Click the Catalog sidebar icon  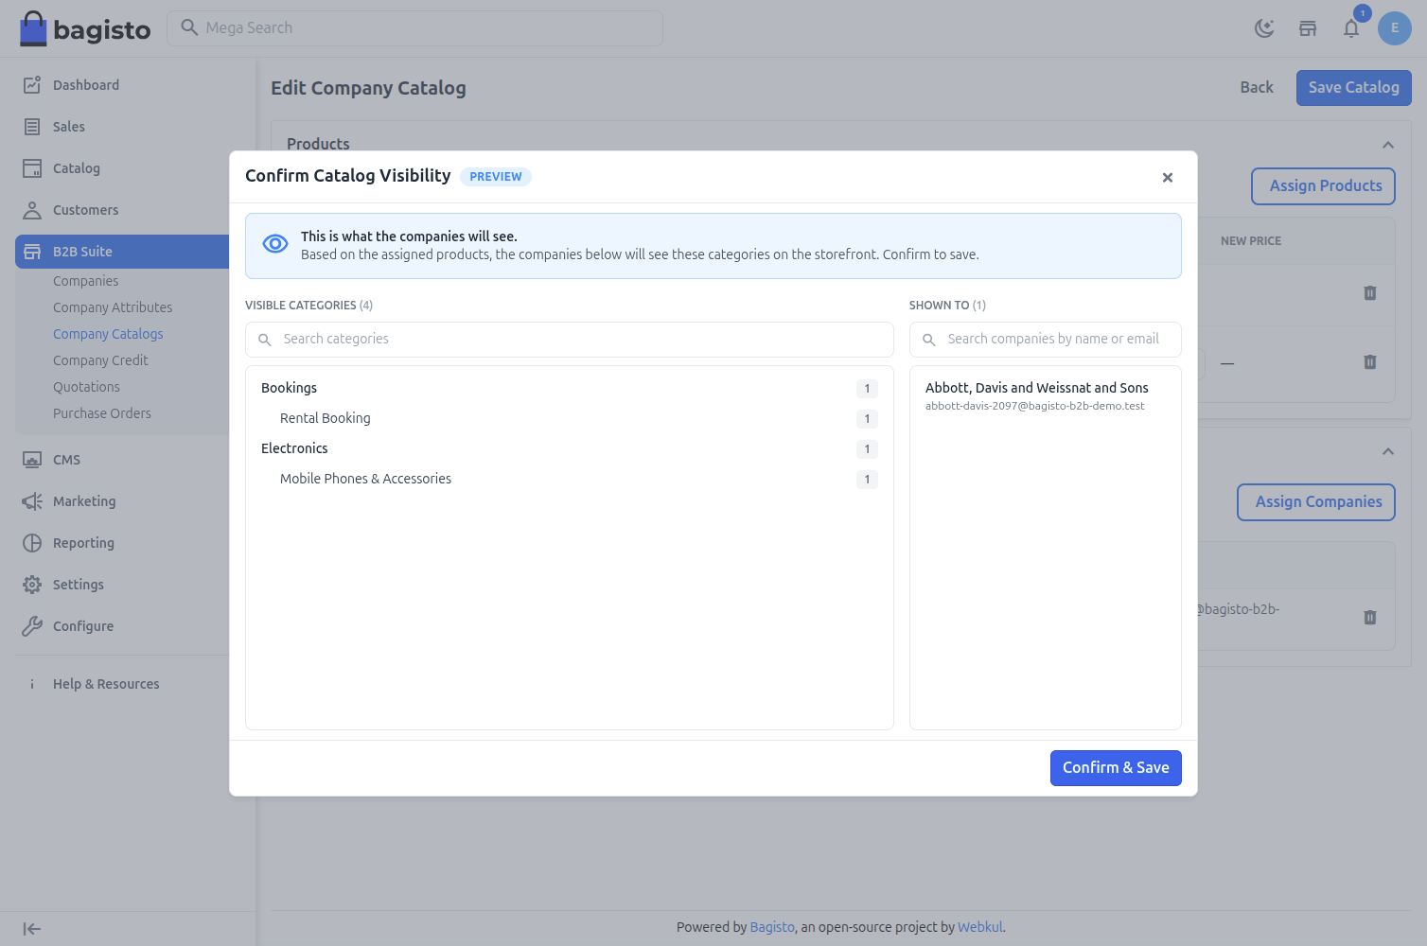32,168
